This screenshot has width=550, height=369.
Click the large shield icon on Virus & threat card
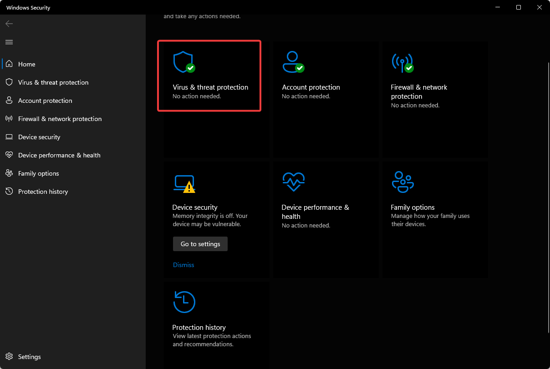point(184,62)
